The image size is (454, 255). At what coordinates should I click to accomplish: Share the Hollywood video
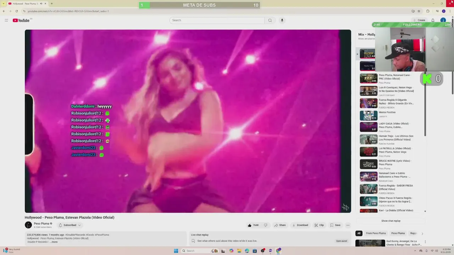[x=280, y=225]
